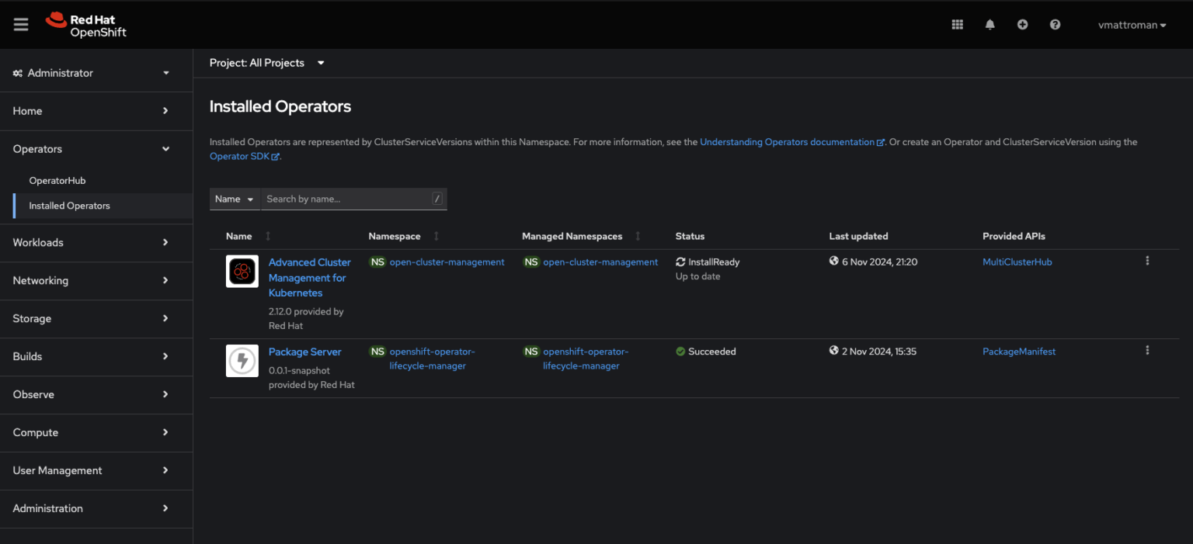Expand the Home navigation section

click(x=96, y=111)
